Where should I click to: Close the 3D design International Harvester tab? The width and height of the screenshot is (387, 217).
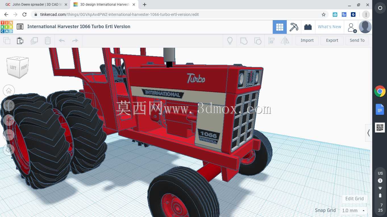pyautogui.click(x=134, y=5)
